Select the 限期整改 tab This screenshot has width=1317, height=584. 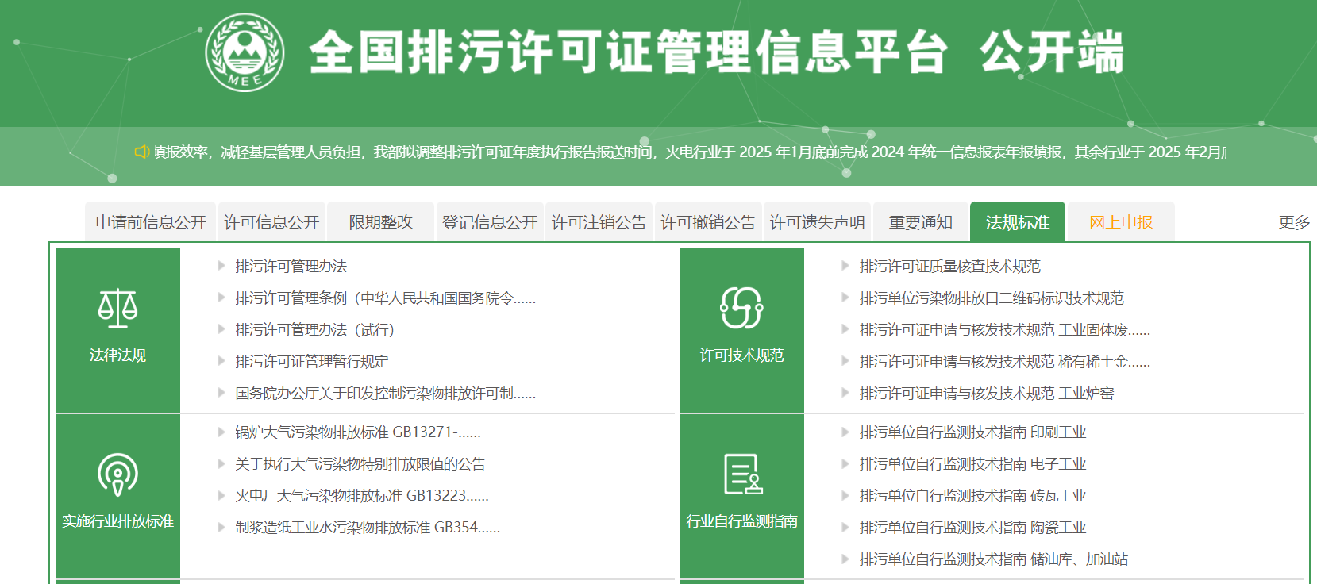(381, 222)
